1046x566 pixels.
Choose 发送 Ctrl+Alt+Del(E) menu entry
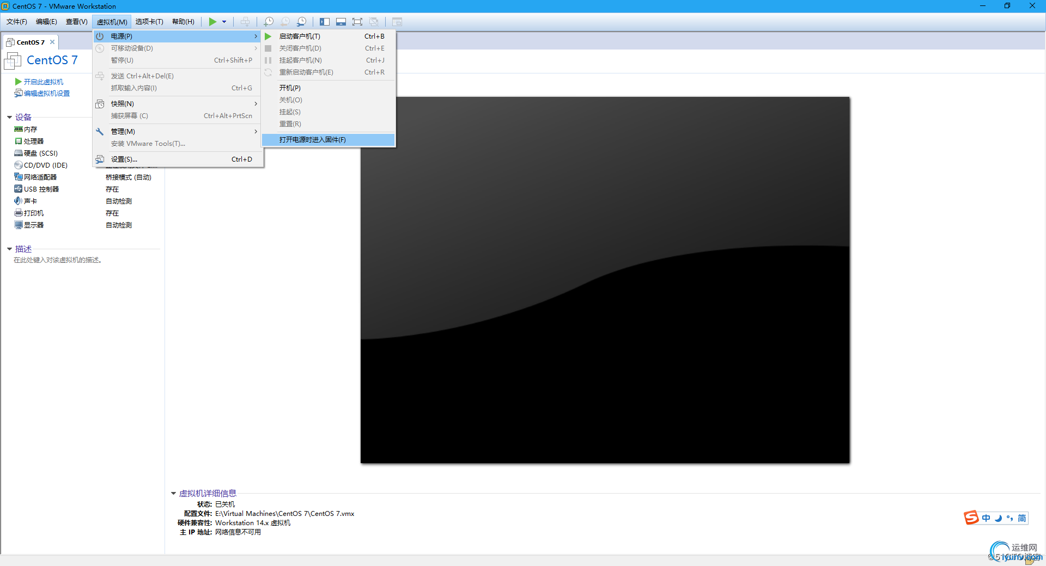pos(178,76)
